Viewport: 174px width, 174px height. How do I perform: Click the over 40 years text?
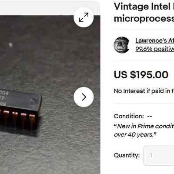tap(135, 135)
